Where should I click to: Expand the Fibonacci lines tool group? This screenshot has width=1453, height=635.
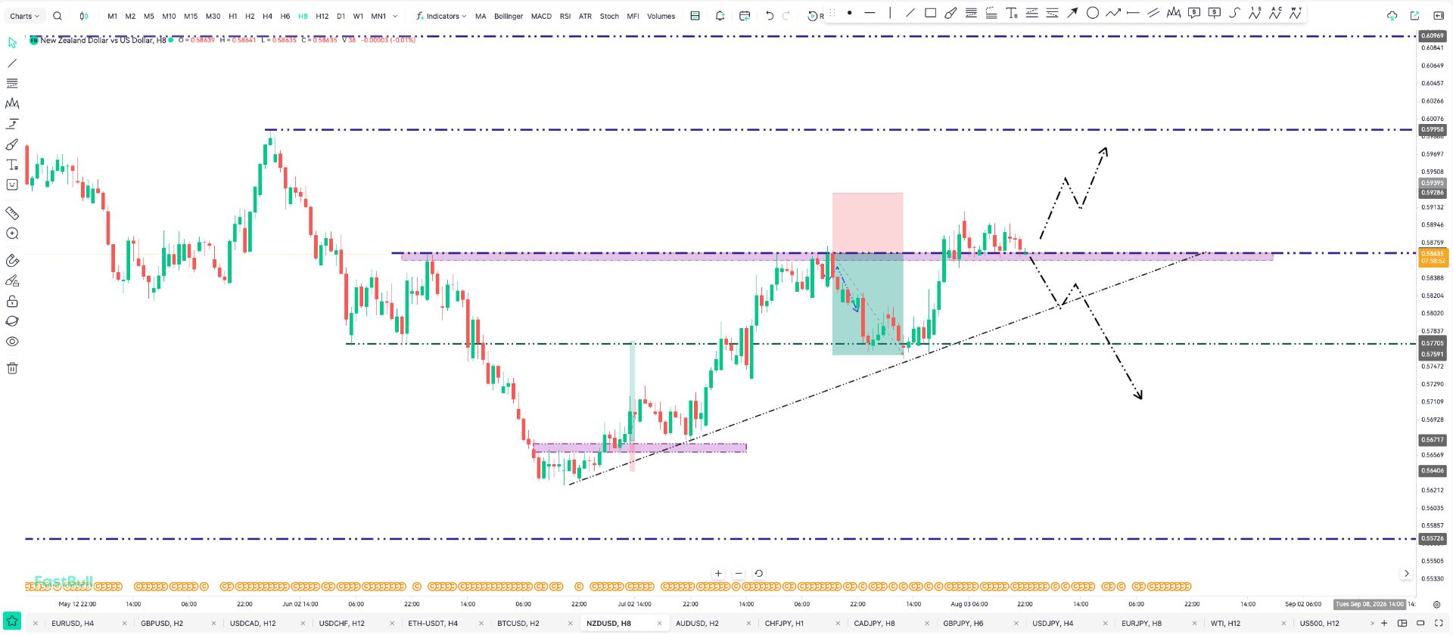click(x=12, y=83)
